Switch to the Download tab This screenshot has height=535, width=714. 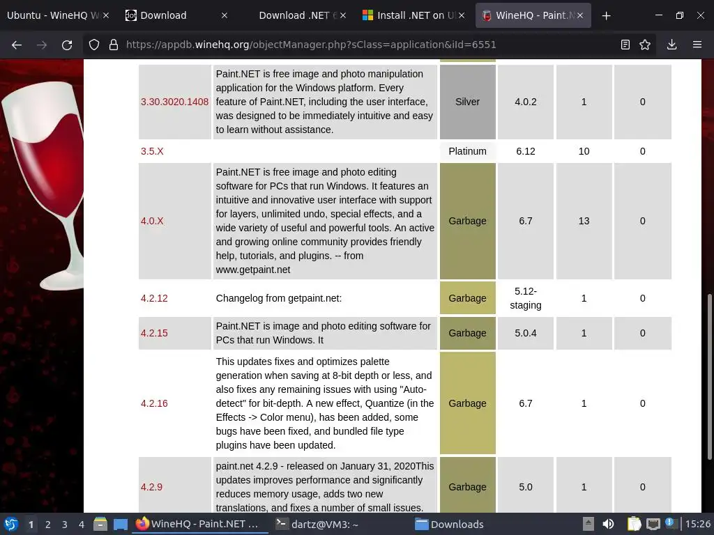point(176,15)
